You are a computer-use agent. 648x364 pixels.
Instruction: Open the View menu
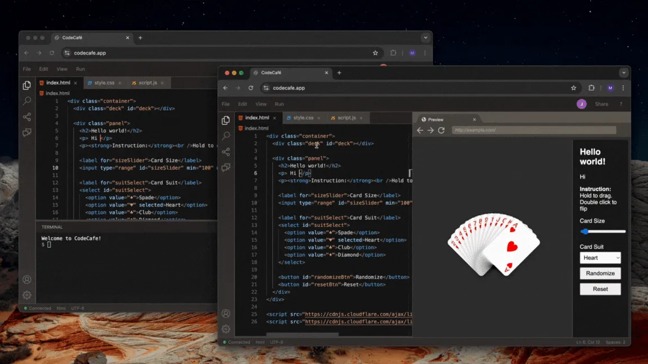tap(261, 104)
